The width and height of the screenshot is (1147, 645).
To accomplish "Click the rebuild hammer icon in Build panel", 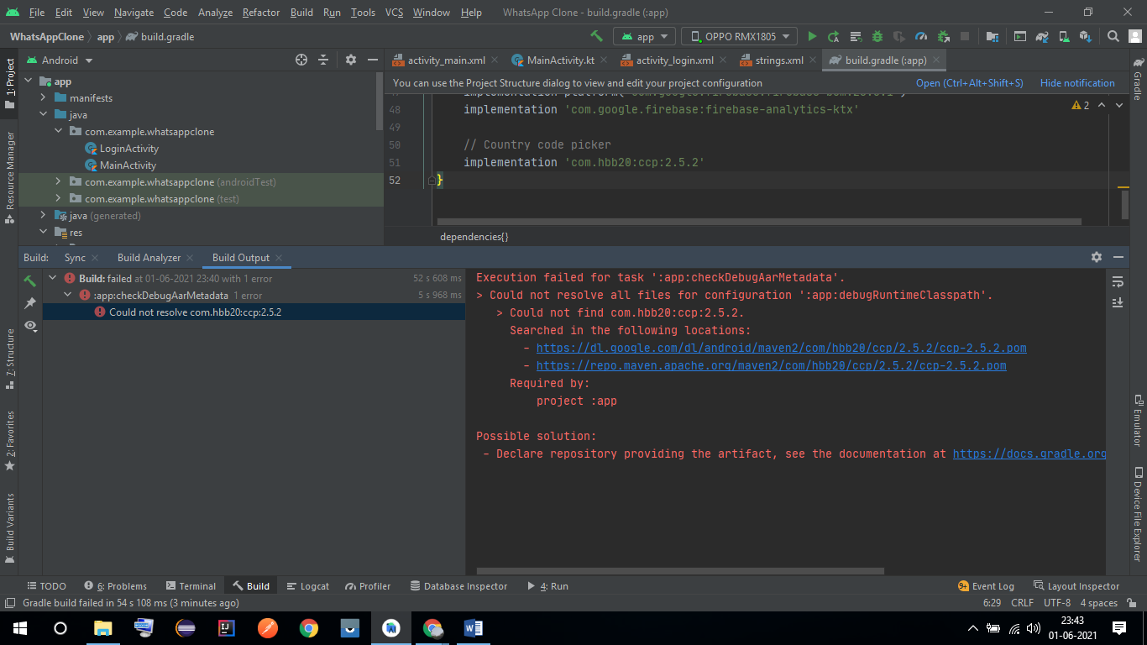I will coord(29,281).
